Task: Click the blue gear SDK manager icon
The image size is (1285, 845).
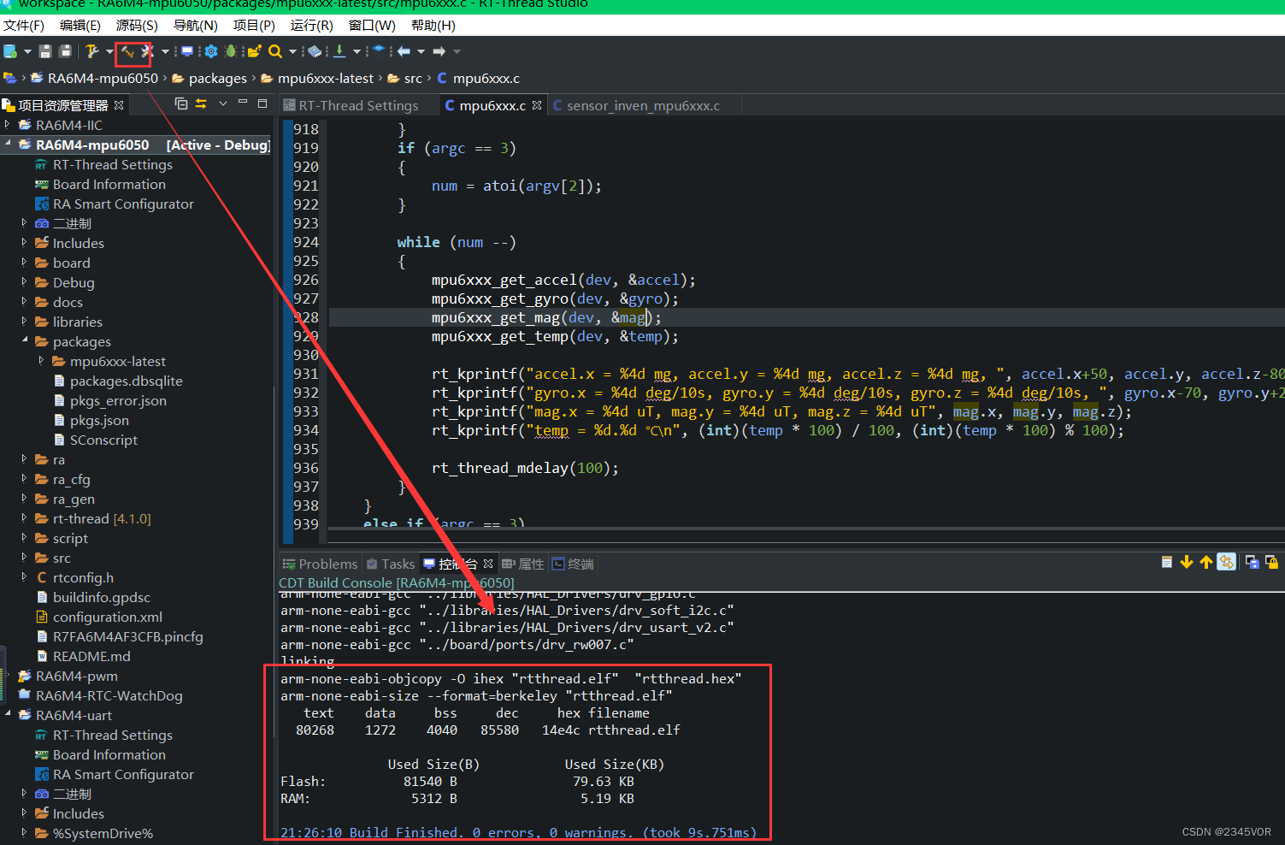Action: point(210,51)
